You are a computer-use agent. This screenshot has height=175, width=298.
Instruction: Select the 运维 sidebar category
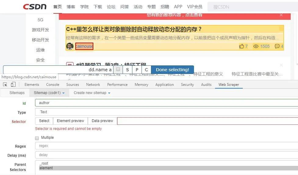[x=40, y=50]
